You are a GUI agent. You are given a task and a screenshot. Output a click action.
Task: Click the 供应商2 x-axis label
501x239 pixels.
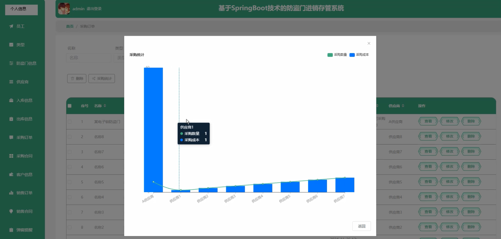point(203,199)
